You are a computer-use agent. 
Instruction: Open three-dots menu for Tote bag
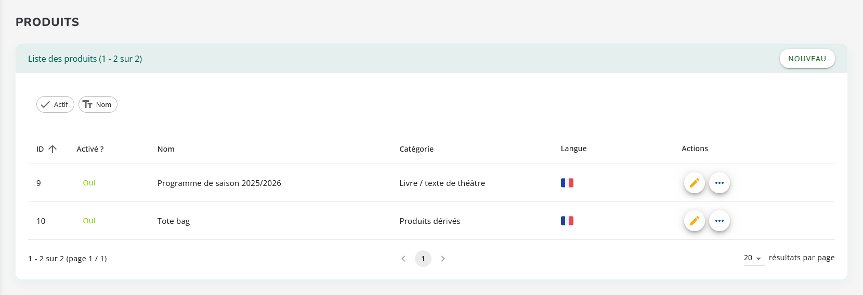720,221
